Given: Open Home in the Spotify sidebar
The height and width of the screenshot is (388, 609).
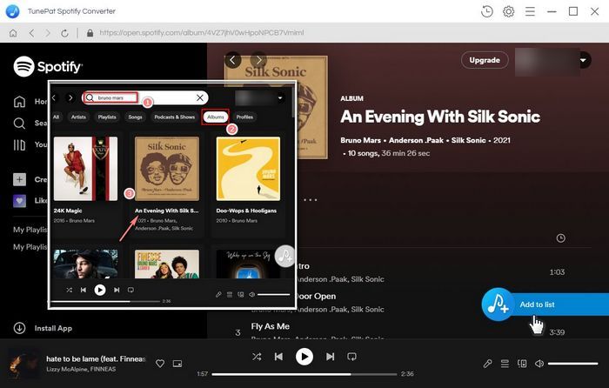Looking at the screenshot, I should point(19,102).
